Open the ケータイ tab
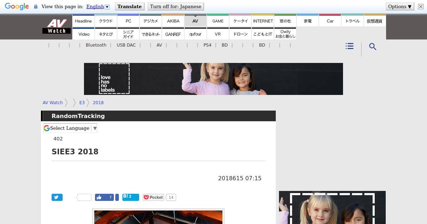427x224 pixels. pyautogui.click(x=240, y=21)
